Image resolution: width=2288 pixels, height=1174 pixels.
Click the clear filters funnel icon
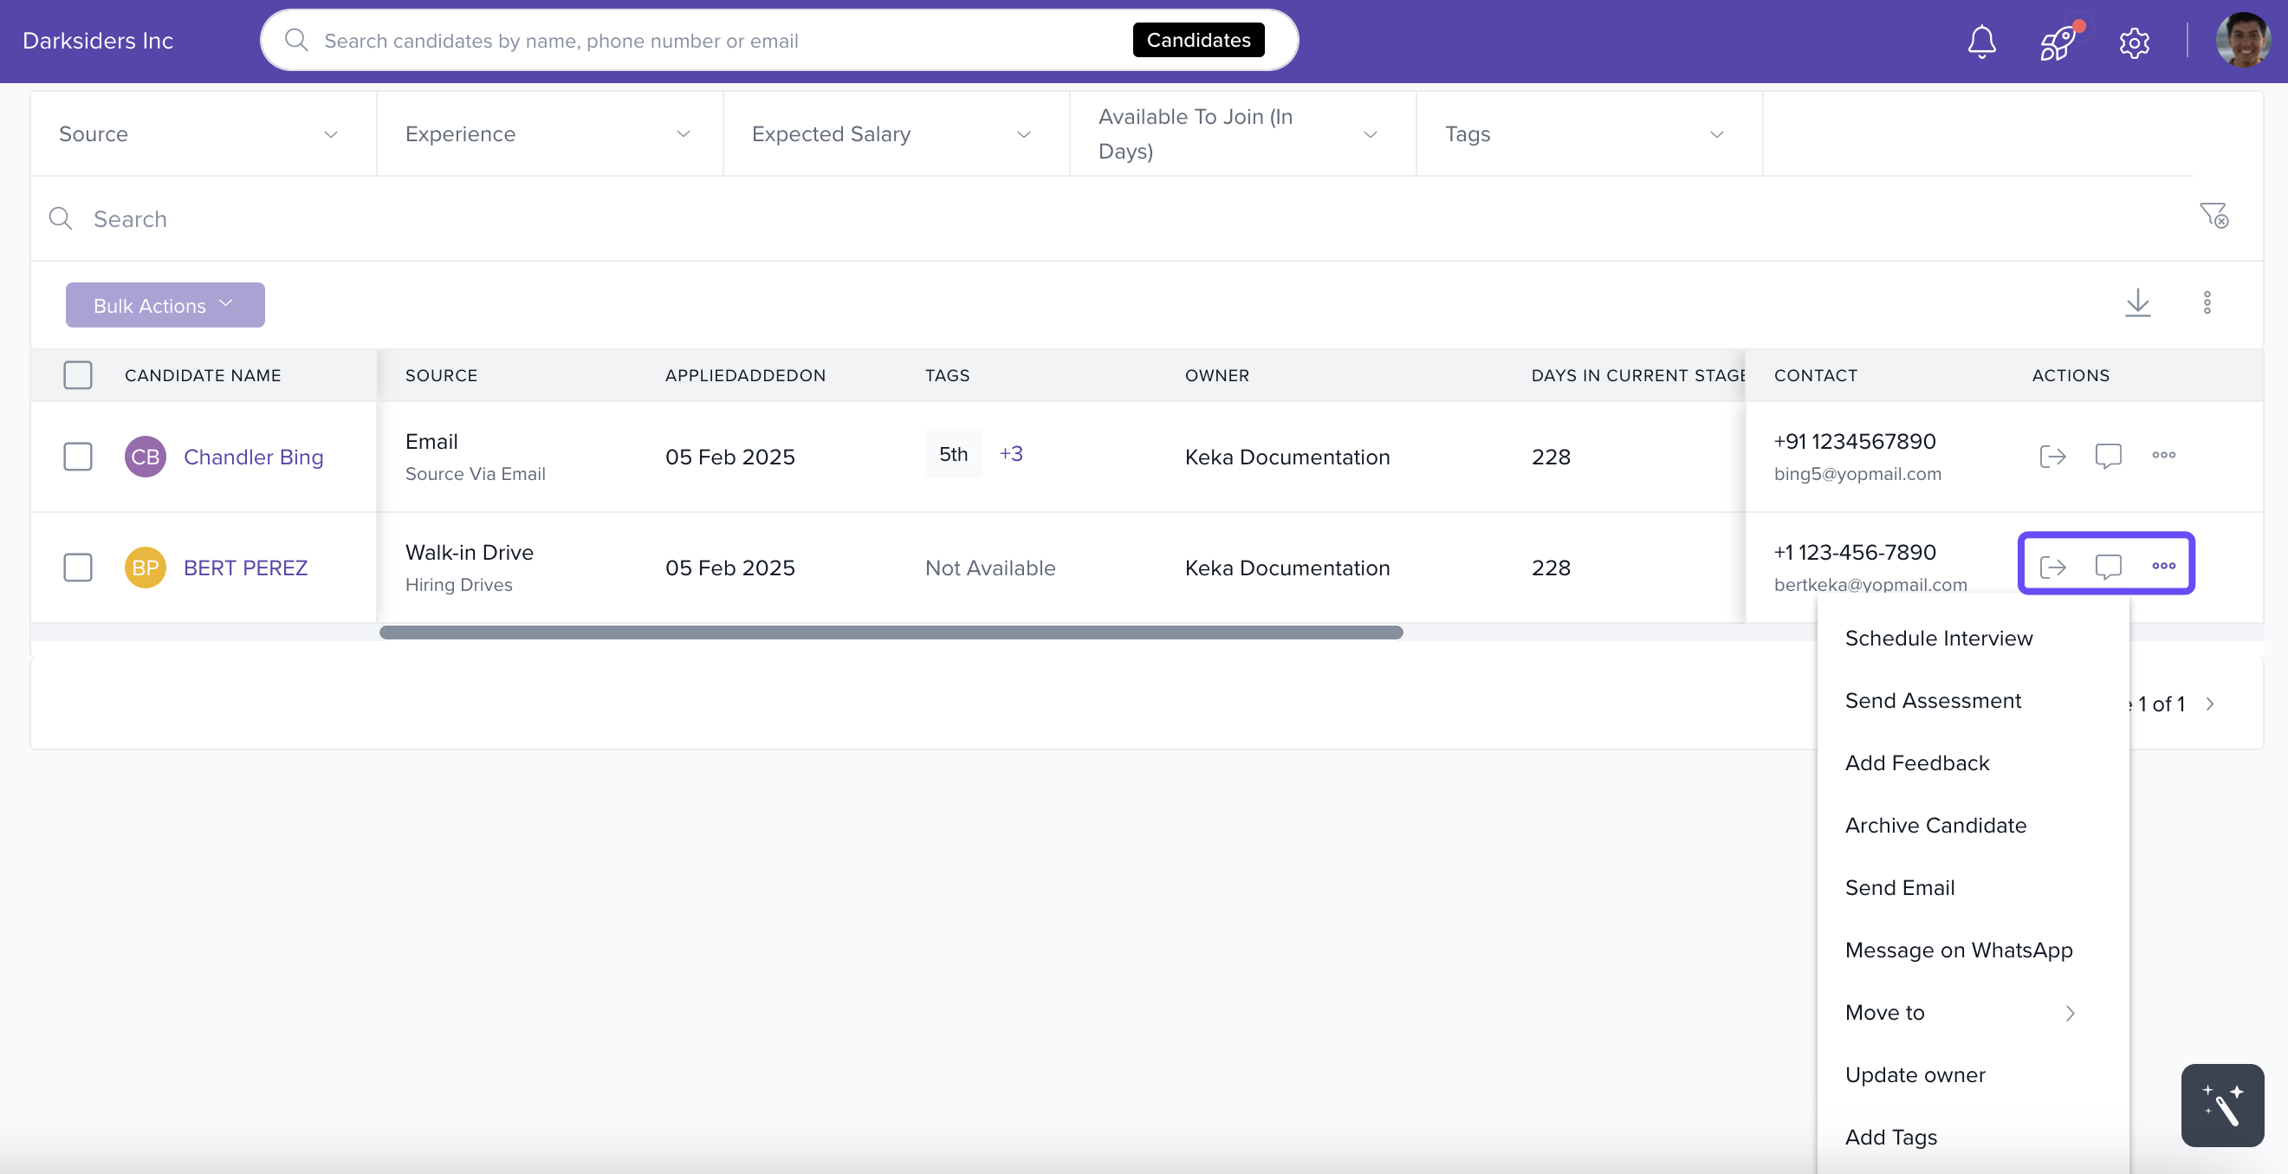click(x=2213, y=216)
